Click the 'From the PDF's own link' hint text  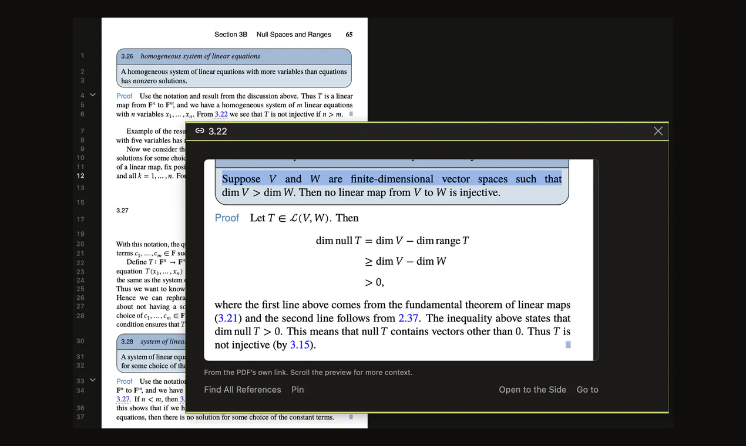[x=308, y=372]
